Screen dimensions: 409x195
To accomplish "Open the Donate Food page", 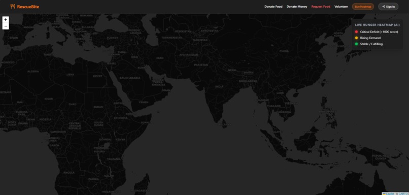I will 274,7.
